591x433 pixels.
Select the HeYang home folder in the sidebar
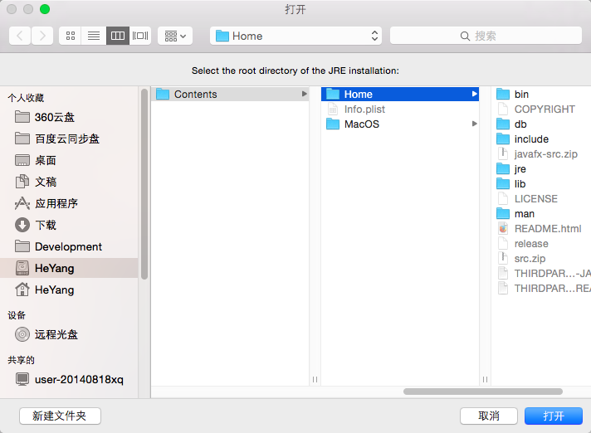[x=69, y=290]
